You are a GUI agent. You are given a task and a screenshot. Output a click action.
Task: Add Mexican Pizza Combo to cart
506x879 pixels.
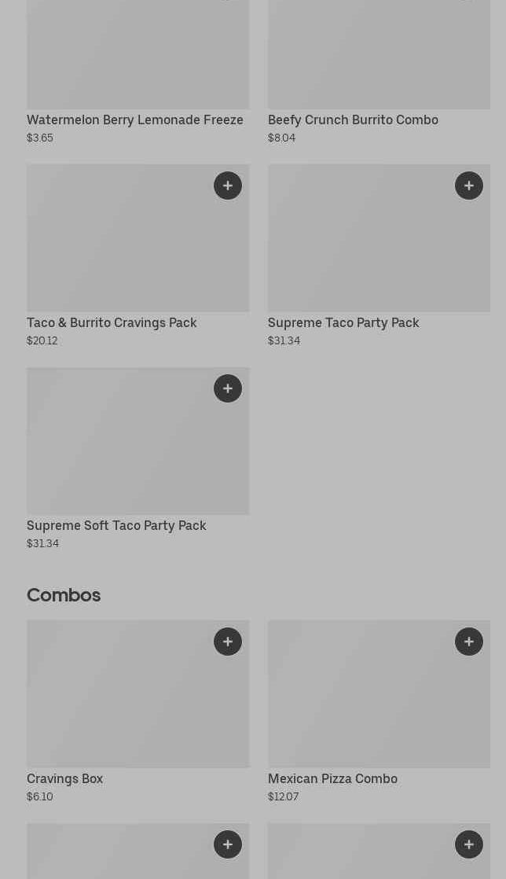469,642
